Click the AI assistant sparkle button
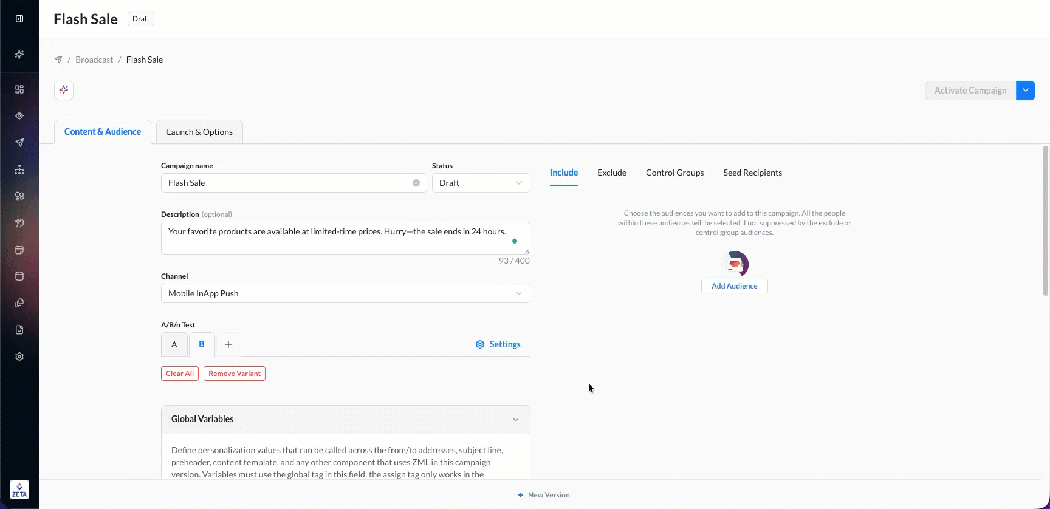 (64, 91)
